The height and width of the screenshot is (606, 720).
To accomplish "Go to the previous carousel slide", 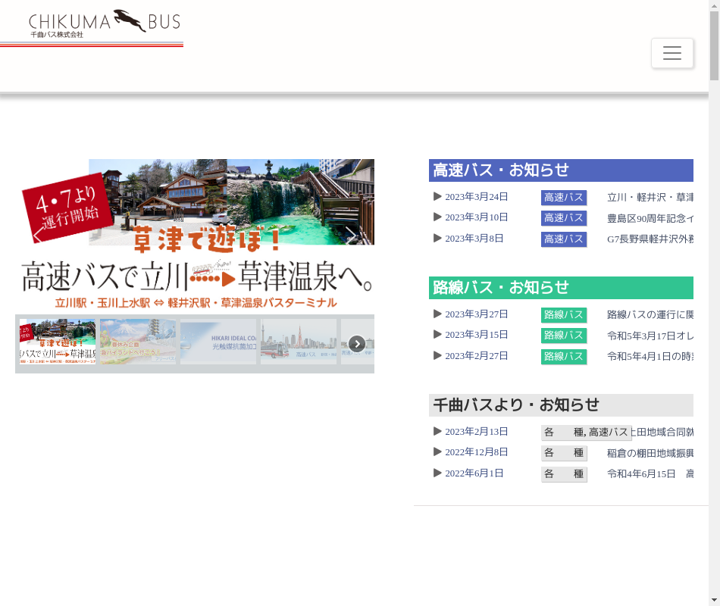I will click(38, 235).
